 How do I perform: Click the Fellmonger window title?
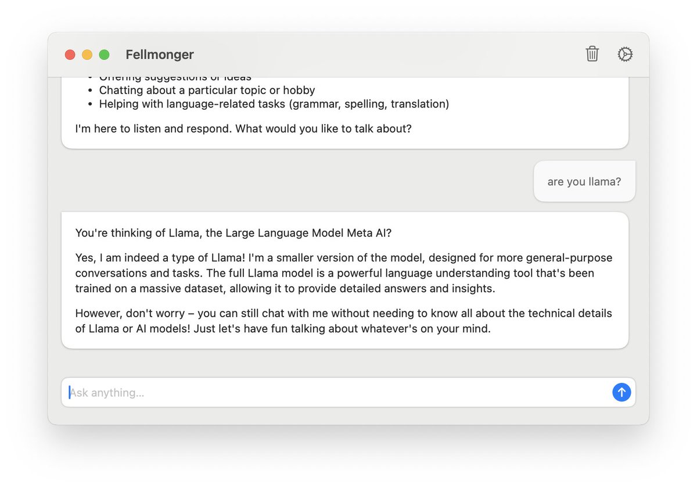pyautogui.click(x=160, y=55)
